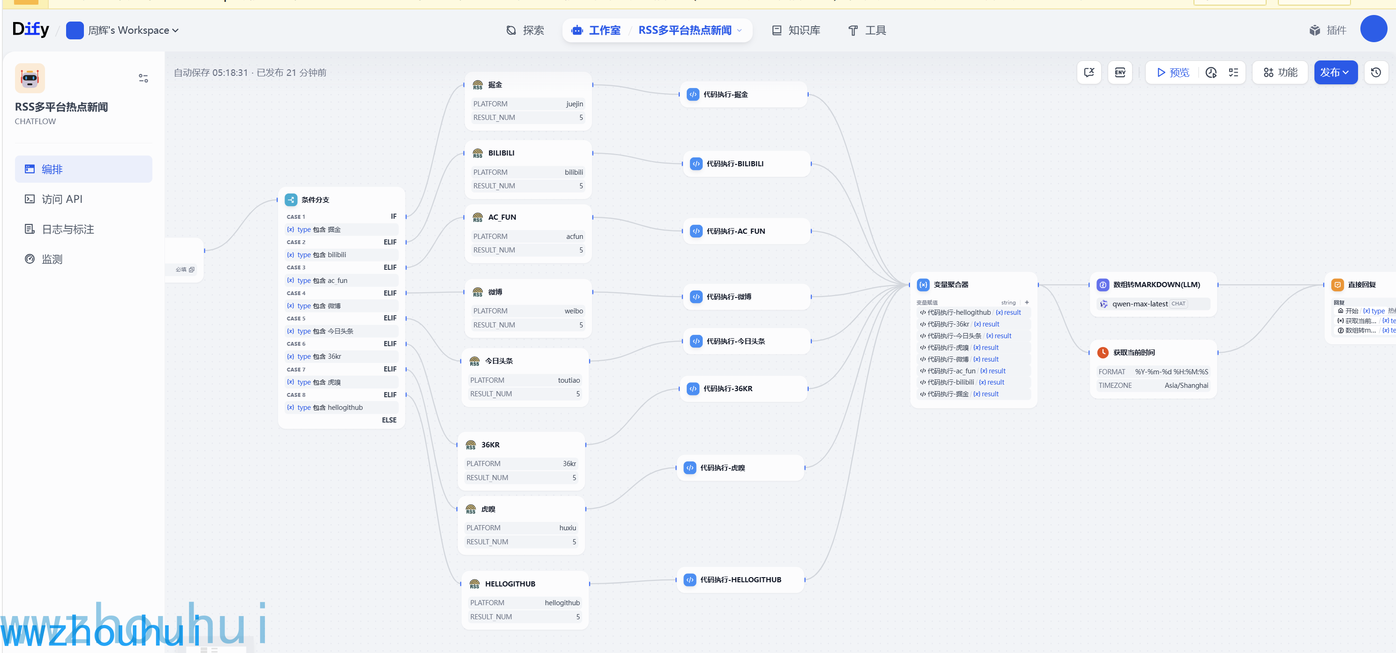The height and width of the screenshot is (653, 1396).
Task: Open the 知识库 (Knowledge) tab
Action: point(796,30)
